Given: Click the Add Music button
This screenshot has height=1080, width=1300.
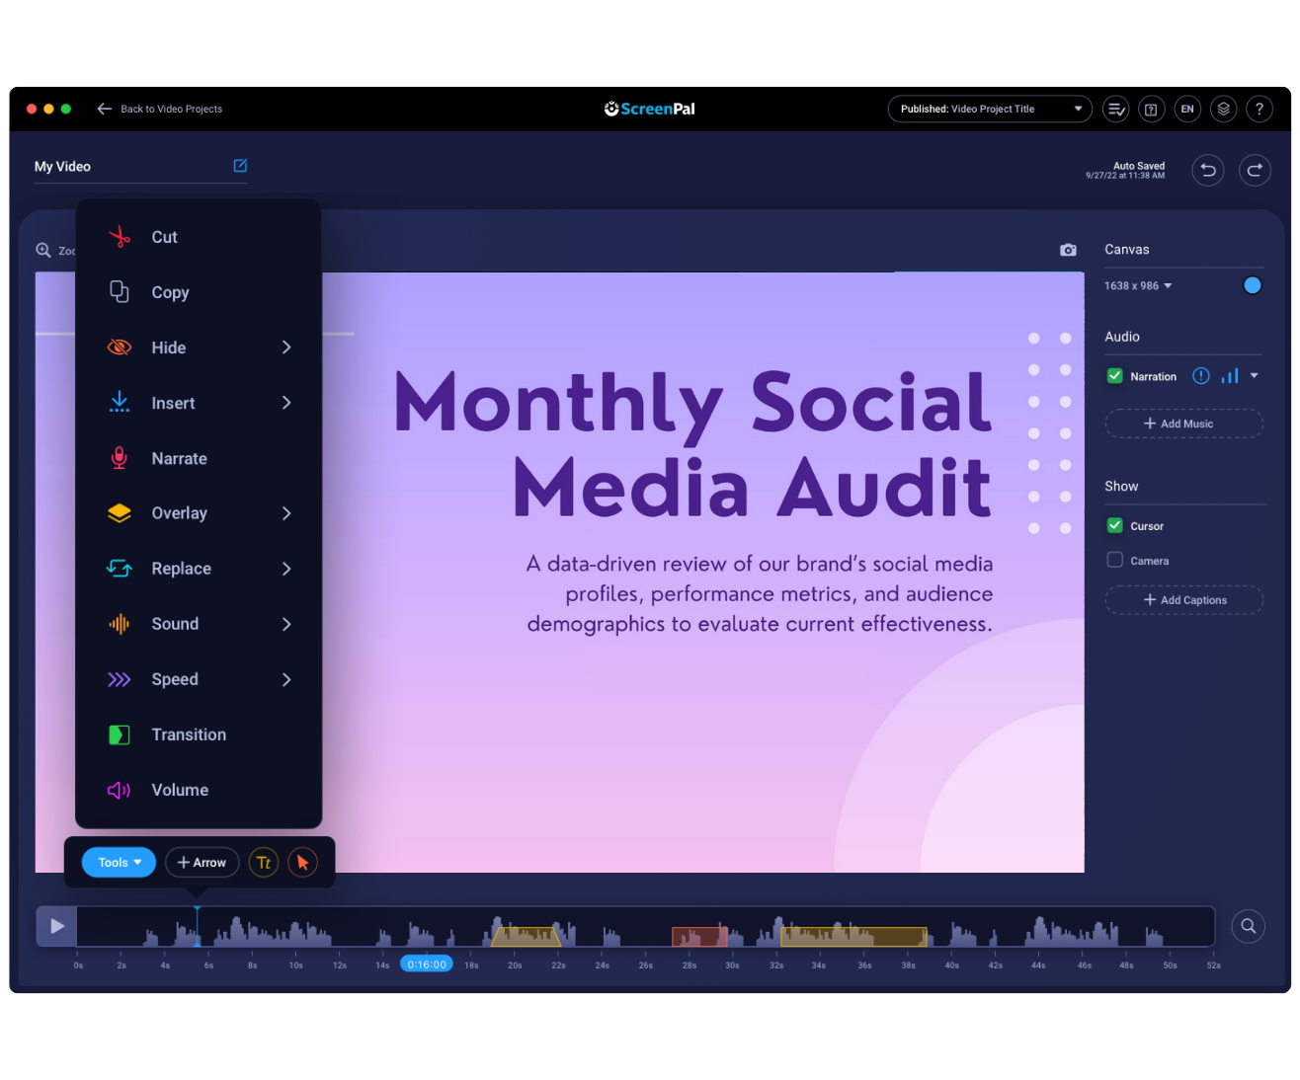Looking at the screenshot, I should pos(1183,423).
